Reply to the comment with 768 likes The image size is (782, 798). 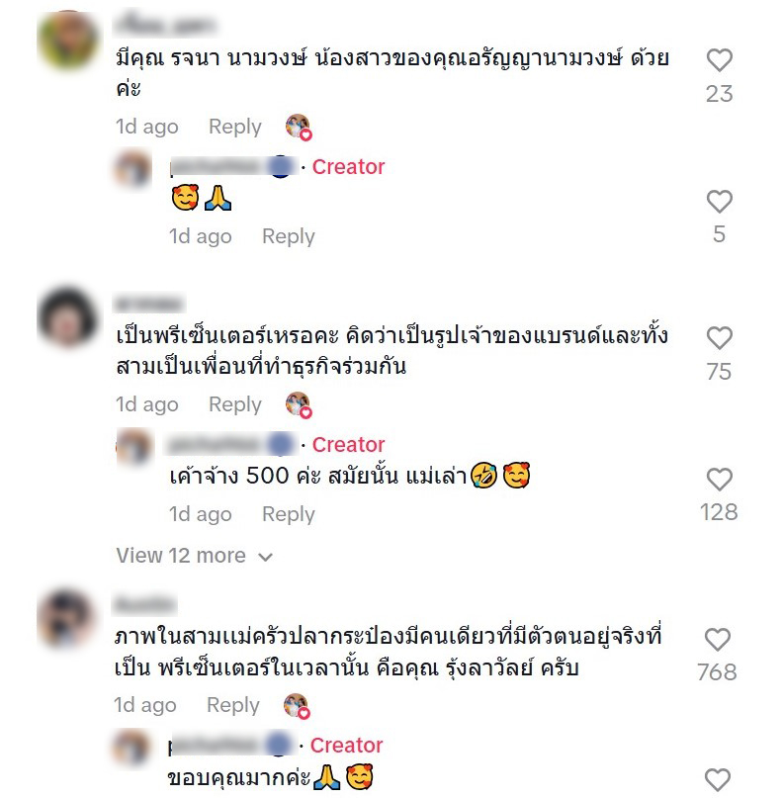click(233, 705)
